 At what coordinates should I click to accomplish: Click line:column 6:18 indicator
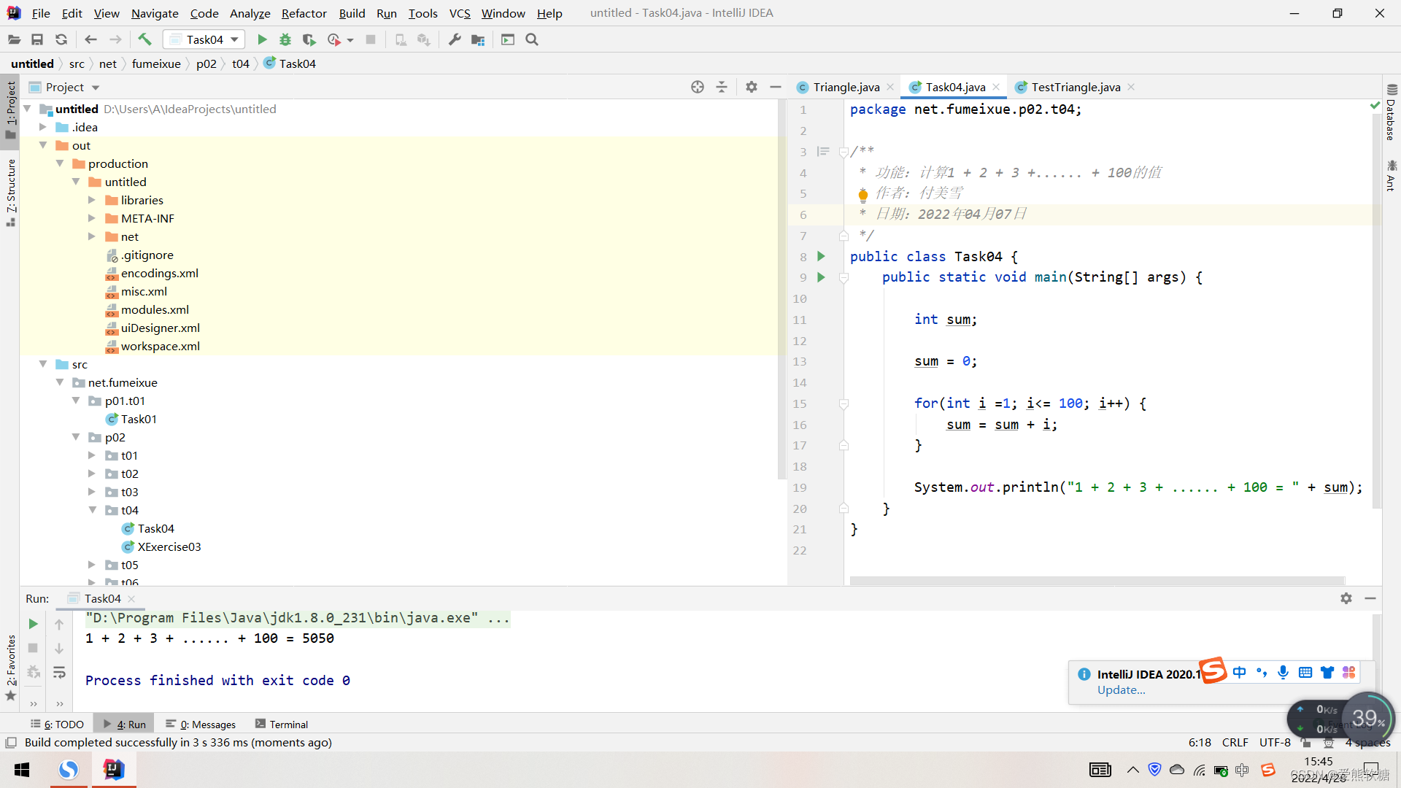tap(1200, 743)
